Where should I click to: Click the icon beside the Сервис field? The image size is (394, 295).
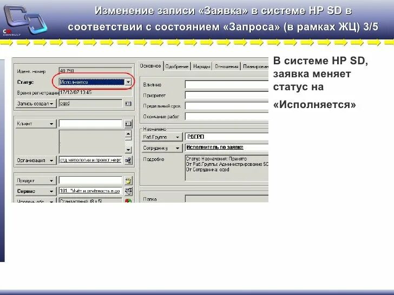tap(128, 191)
